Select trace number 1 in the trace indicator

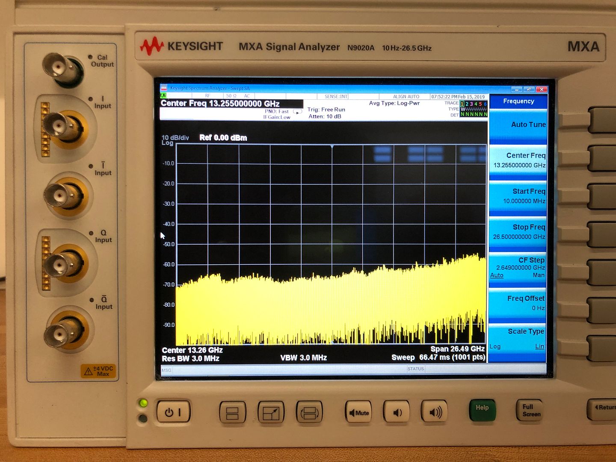[462, 104]
